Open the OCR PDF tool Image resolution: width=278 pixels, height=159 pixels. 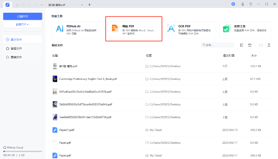(x=189, y=30)
